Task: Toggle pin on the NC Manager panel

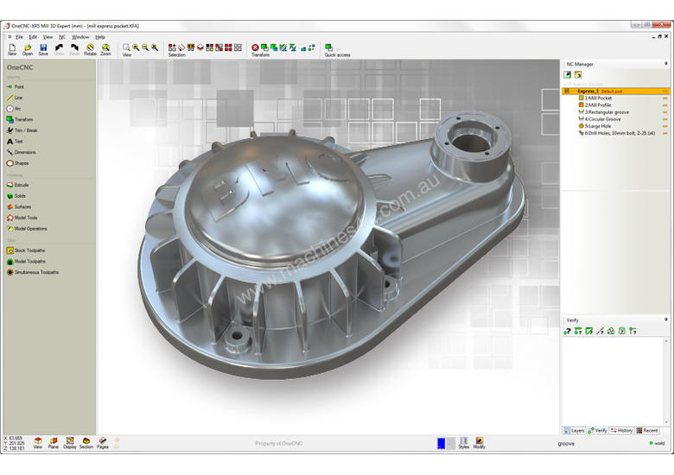Action: pyautogui.click(x=665, y=64)
